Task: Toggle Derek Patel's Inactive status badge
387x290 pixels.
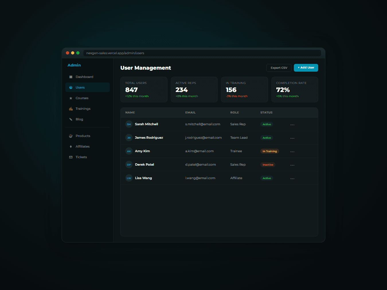Action: [268, 164]
